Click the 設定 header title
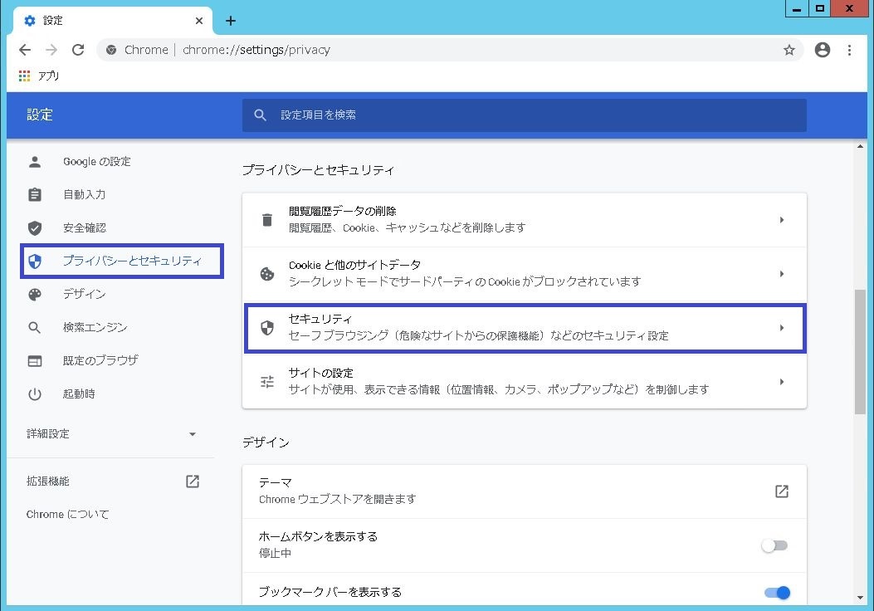This screenshot has height=611, width=874. pyautogui.click(x=40, y=115)
